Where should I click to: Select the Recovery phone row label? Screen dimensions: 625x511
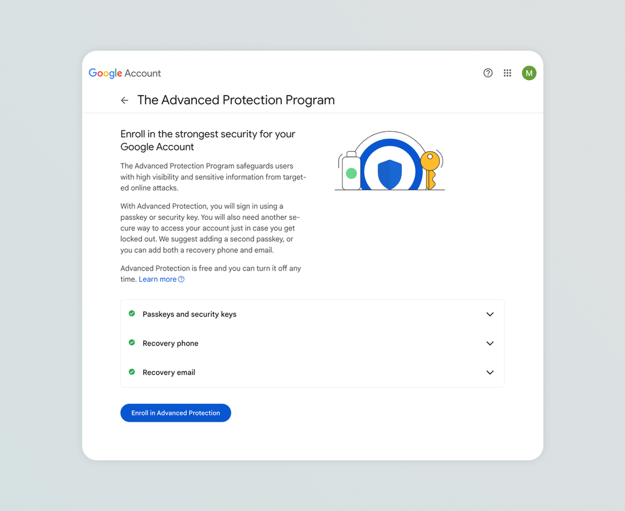coord(170,344)
